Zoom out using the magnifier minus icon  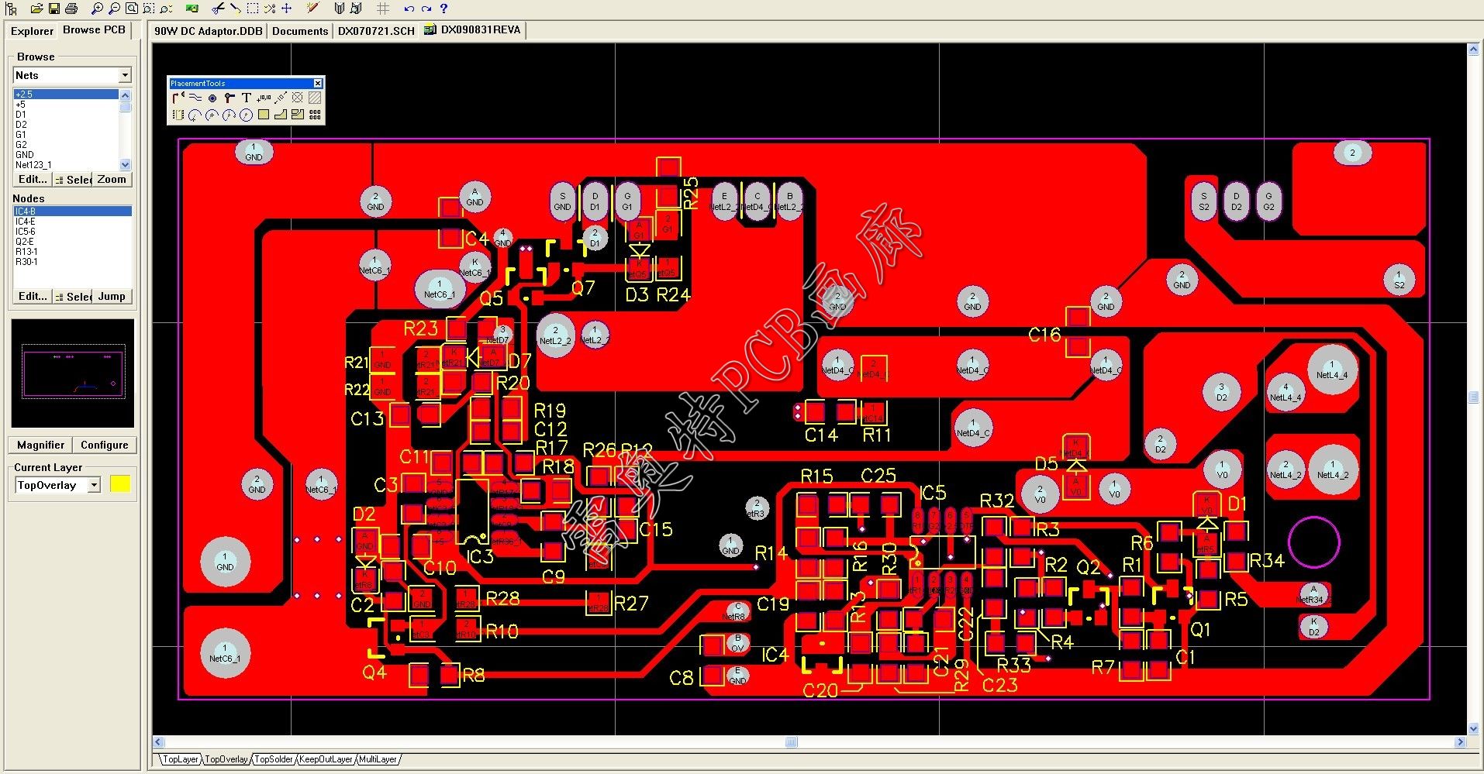114,9
